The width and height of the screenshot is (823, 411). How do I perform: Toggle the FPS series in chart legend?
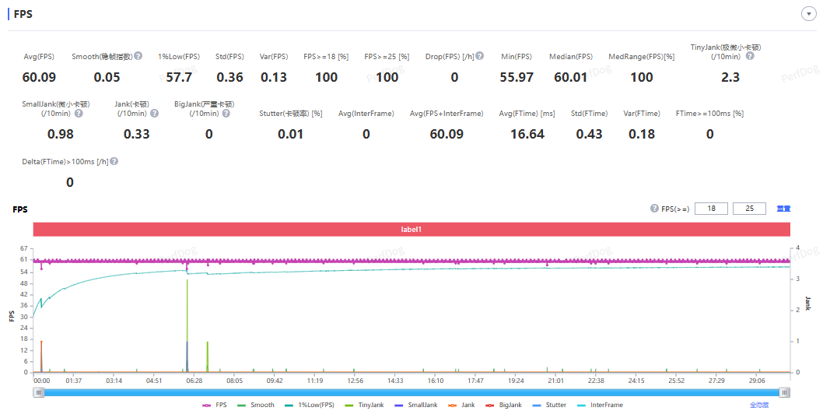tap(215, 406)
